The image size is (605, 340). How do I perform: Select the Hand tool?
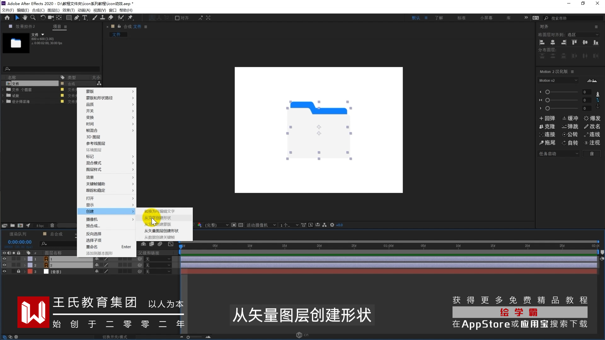[x=25, y=18]
